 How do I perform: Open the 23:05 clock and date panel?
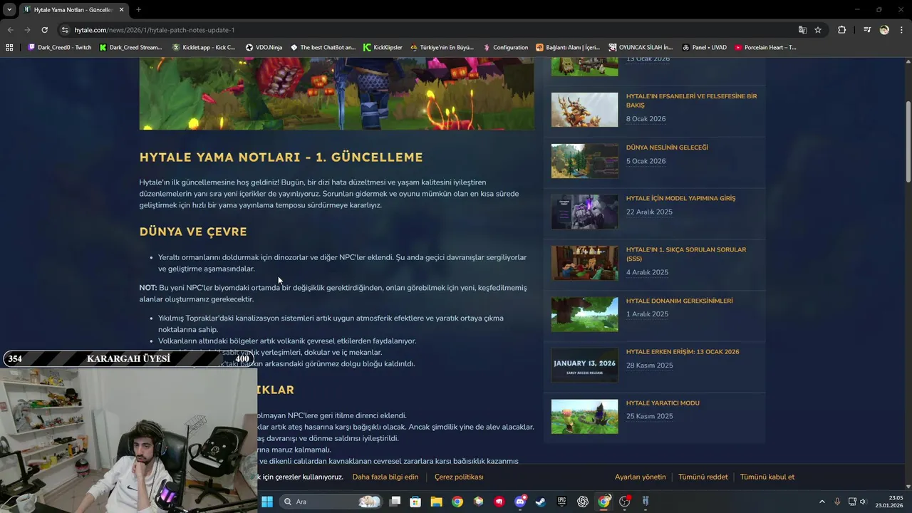tap(891, 502)
